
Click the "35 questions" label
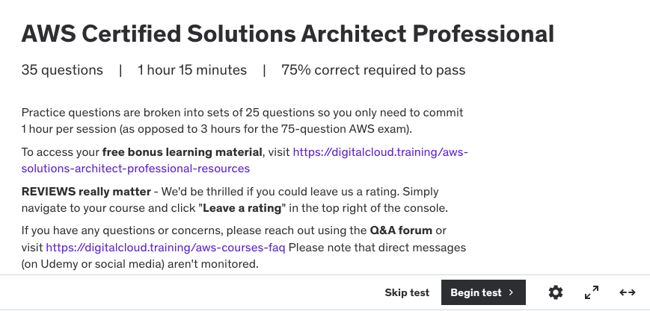click(x=62, y=70)
